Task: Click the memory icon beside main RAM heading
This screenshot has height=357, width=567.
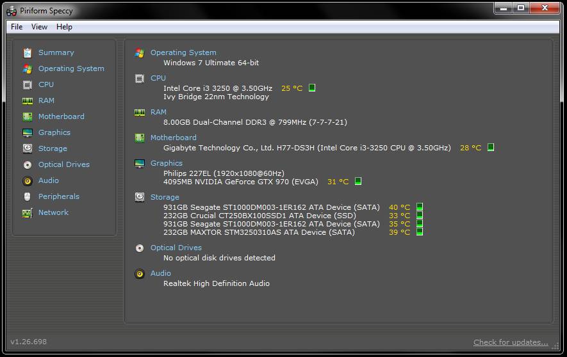Action: point(140,113)
